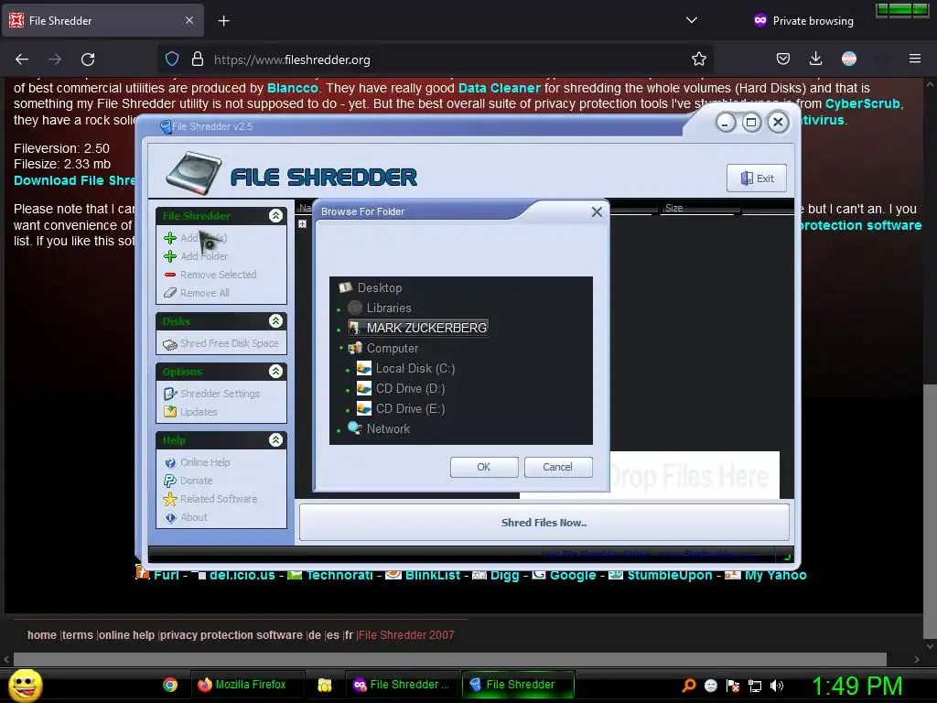
Task: Click the page vertical scrollbar thumb
Action: click(x=930, y=511)
